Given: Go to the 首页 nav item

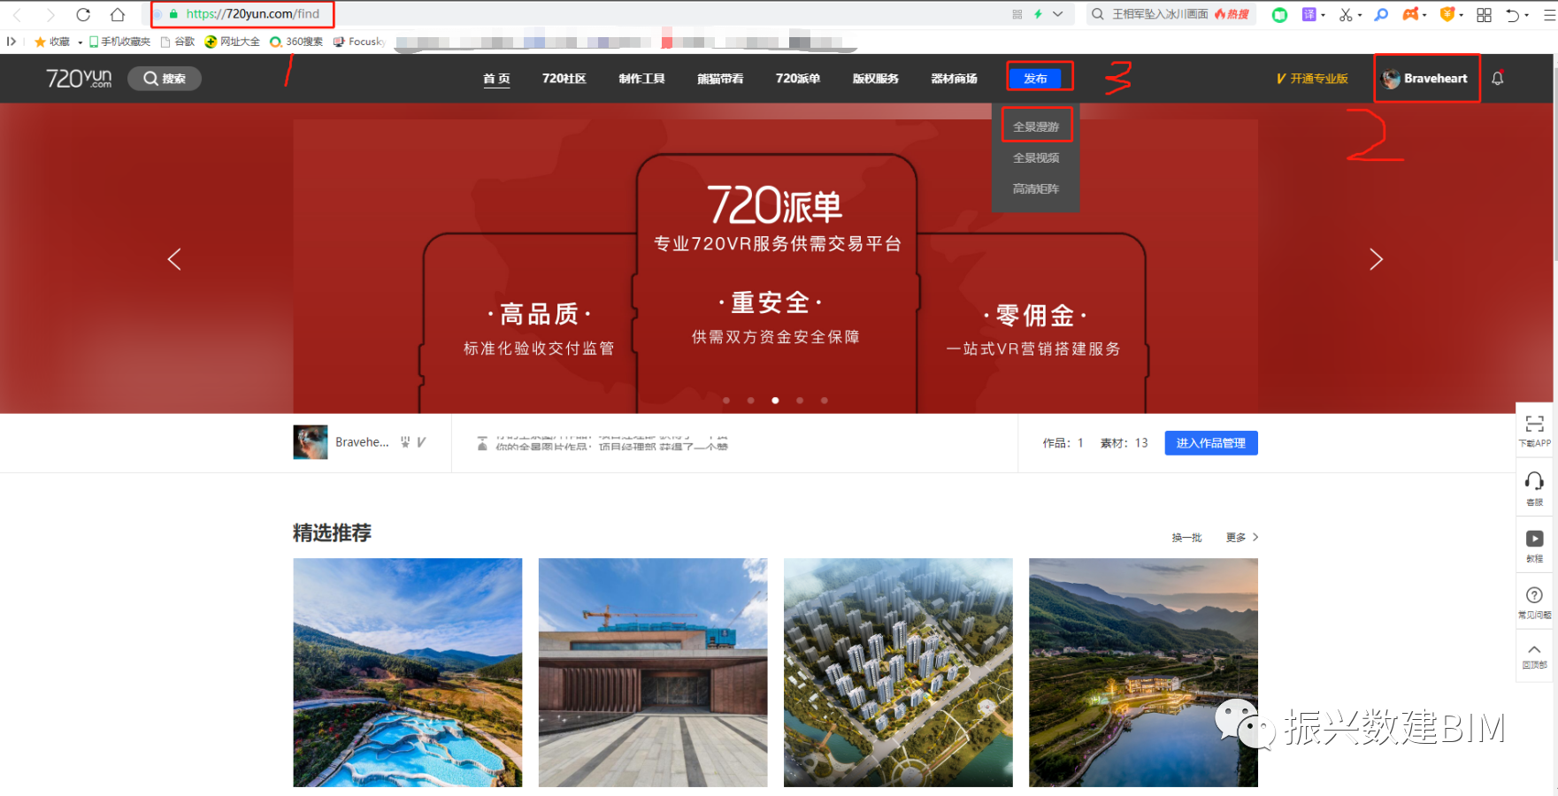Looking at the screenshot, I should pos(496,78).
